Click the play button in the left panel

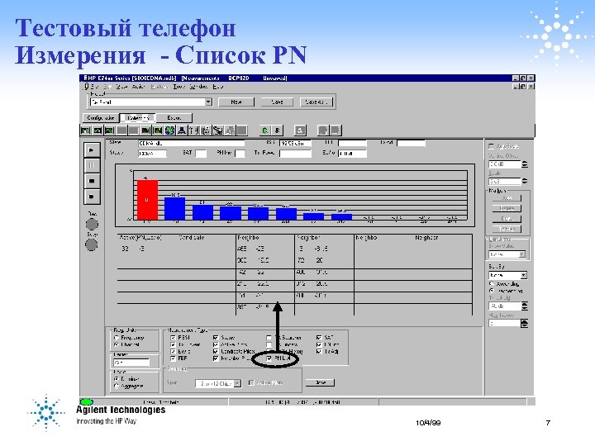pyautogui.click(x=92, y=149)
